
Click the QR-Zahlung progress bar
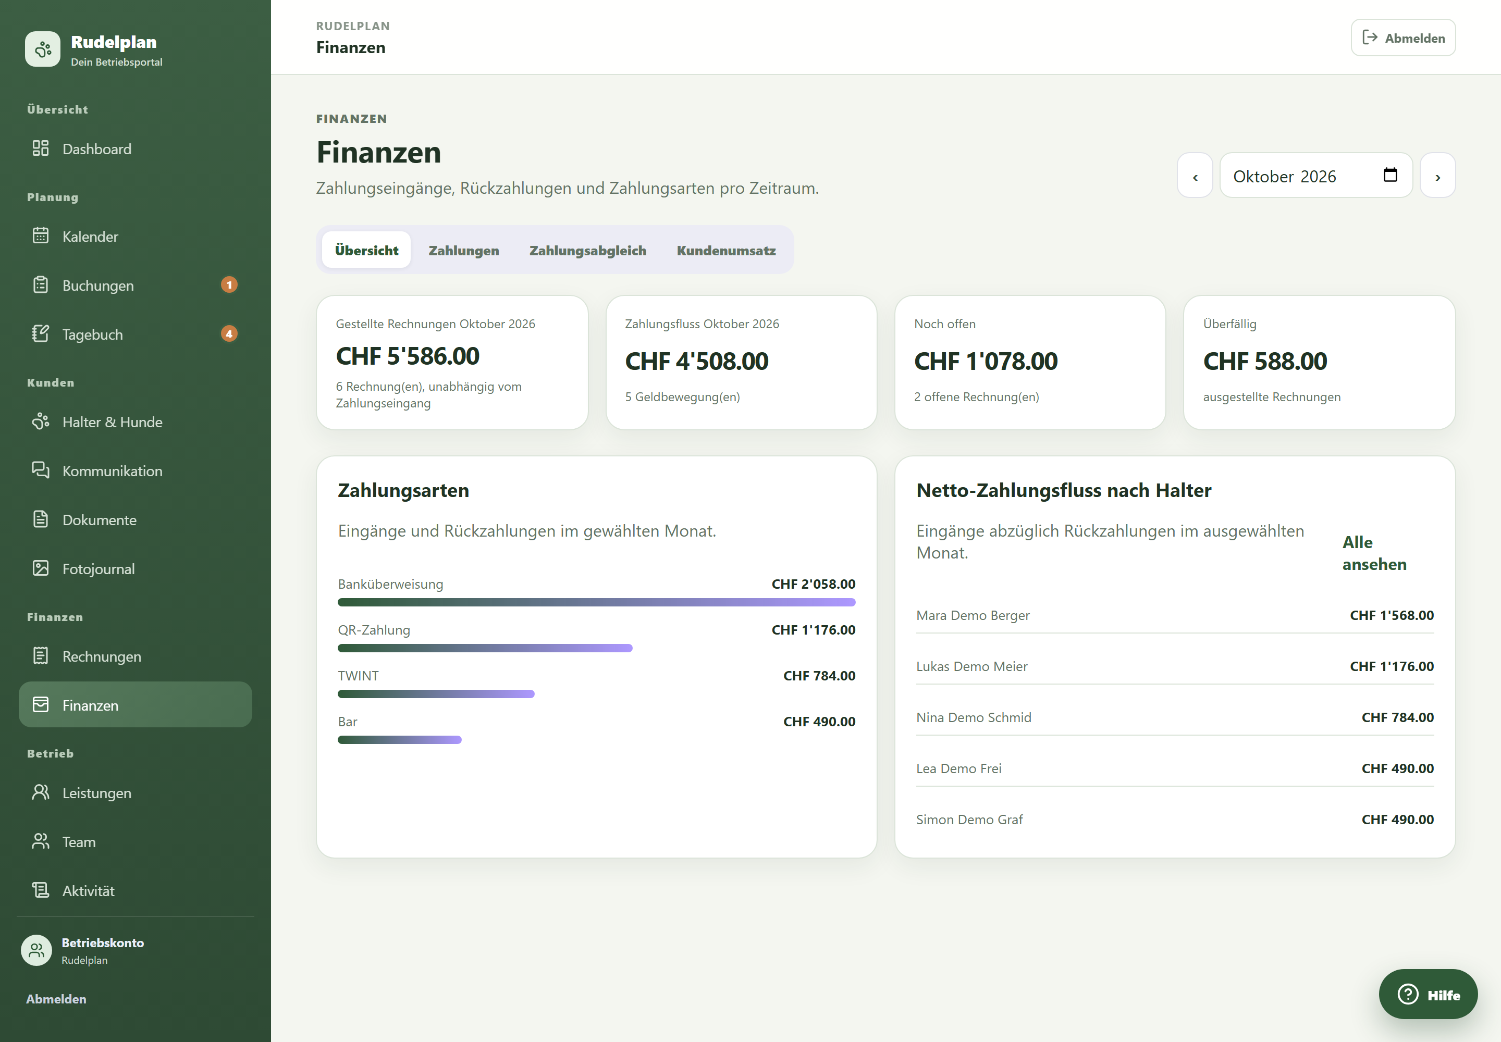click(x=485, y=648)
